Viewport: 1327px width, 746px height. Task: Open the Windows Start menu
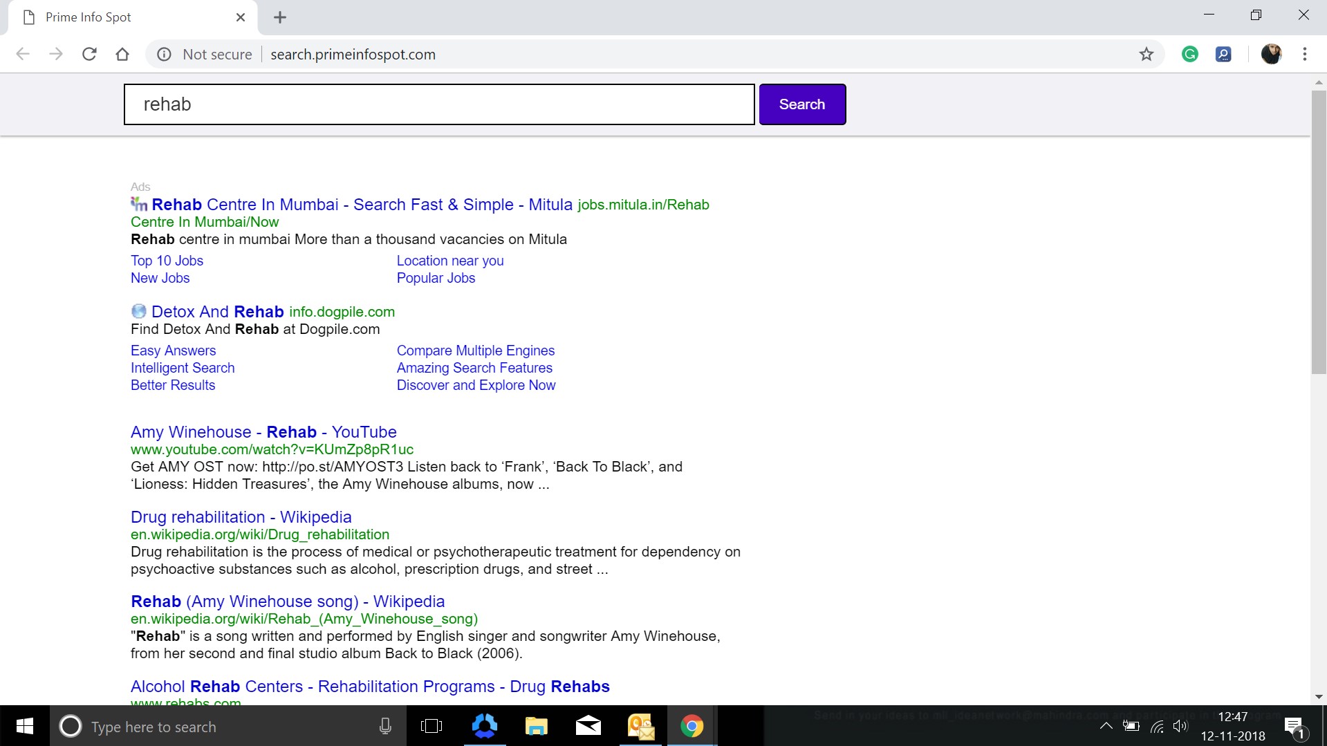tap(24, 727)
